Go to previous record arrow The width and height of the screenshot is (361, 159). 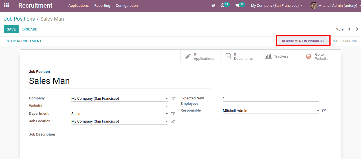tap(349, 29)
